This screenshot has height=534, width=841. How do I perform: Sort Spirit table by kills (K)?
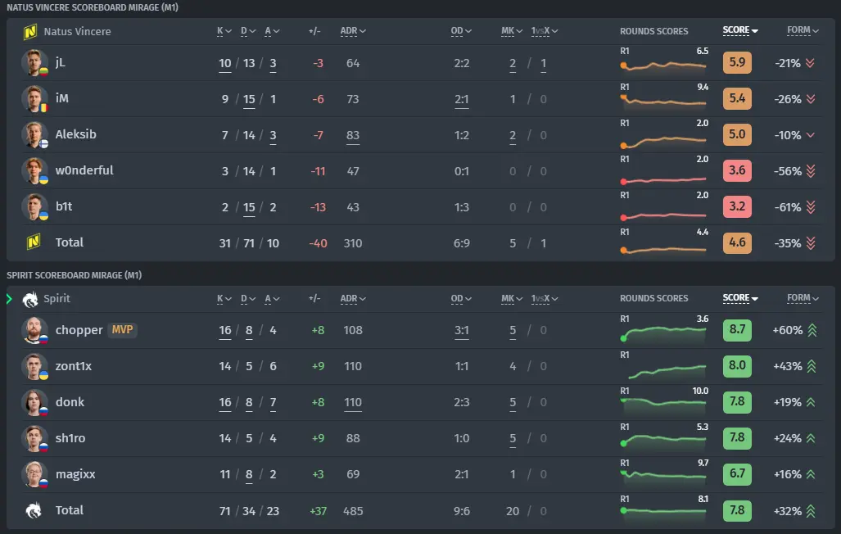[x=224, y=298]
